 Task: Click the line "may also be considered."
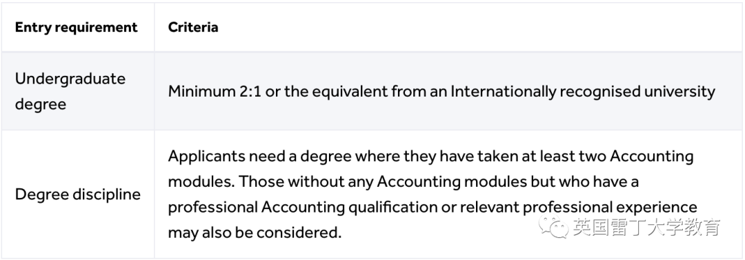[x=255, y=233]
